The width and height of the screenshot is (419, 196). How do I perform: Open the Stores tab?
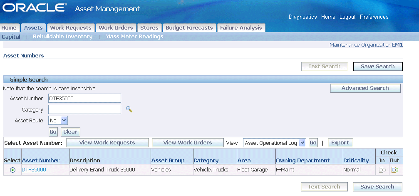pyautogui.click(x=149, y=28)
